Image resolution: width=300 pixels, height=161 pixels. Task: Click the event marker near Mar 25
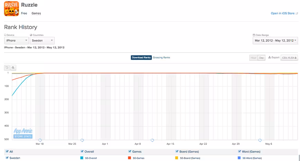point(82,140)
